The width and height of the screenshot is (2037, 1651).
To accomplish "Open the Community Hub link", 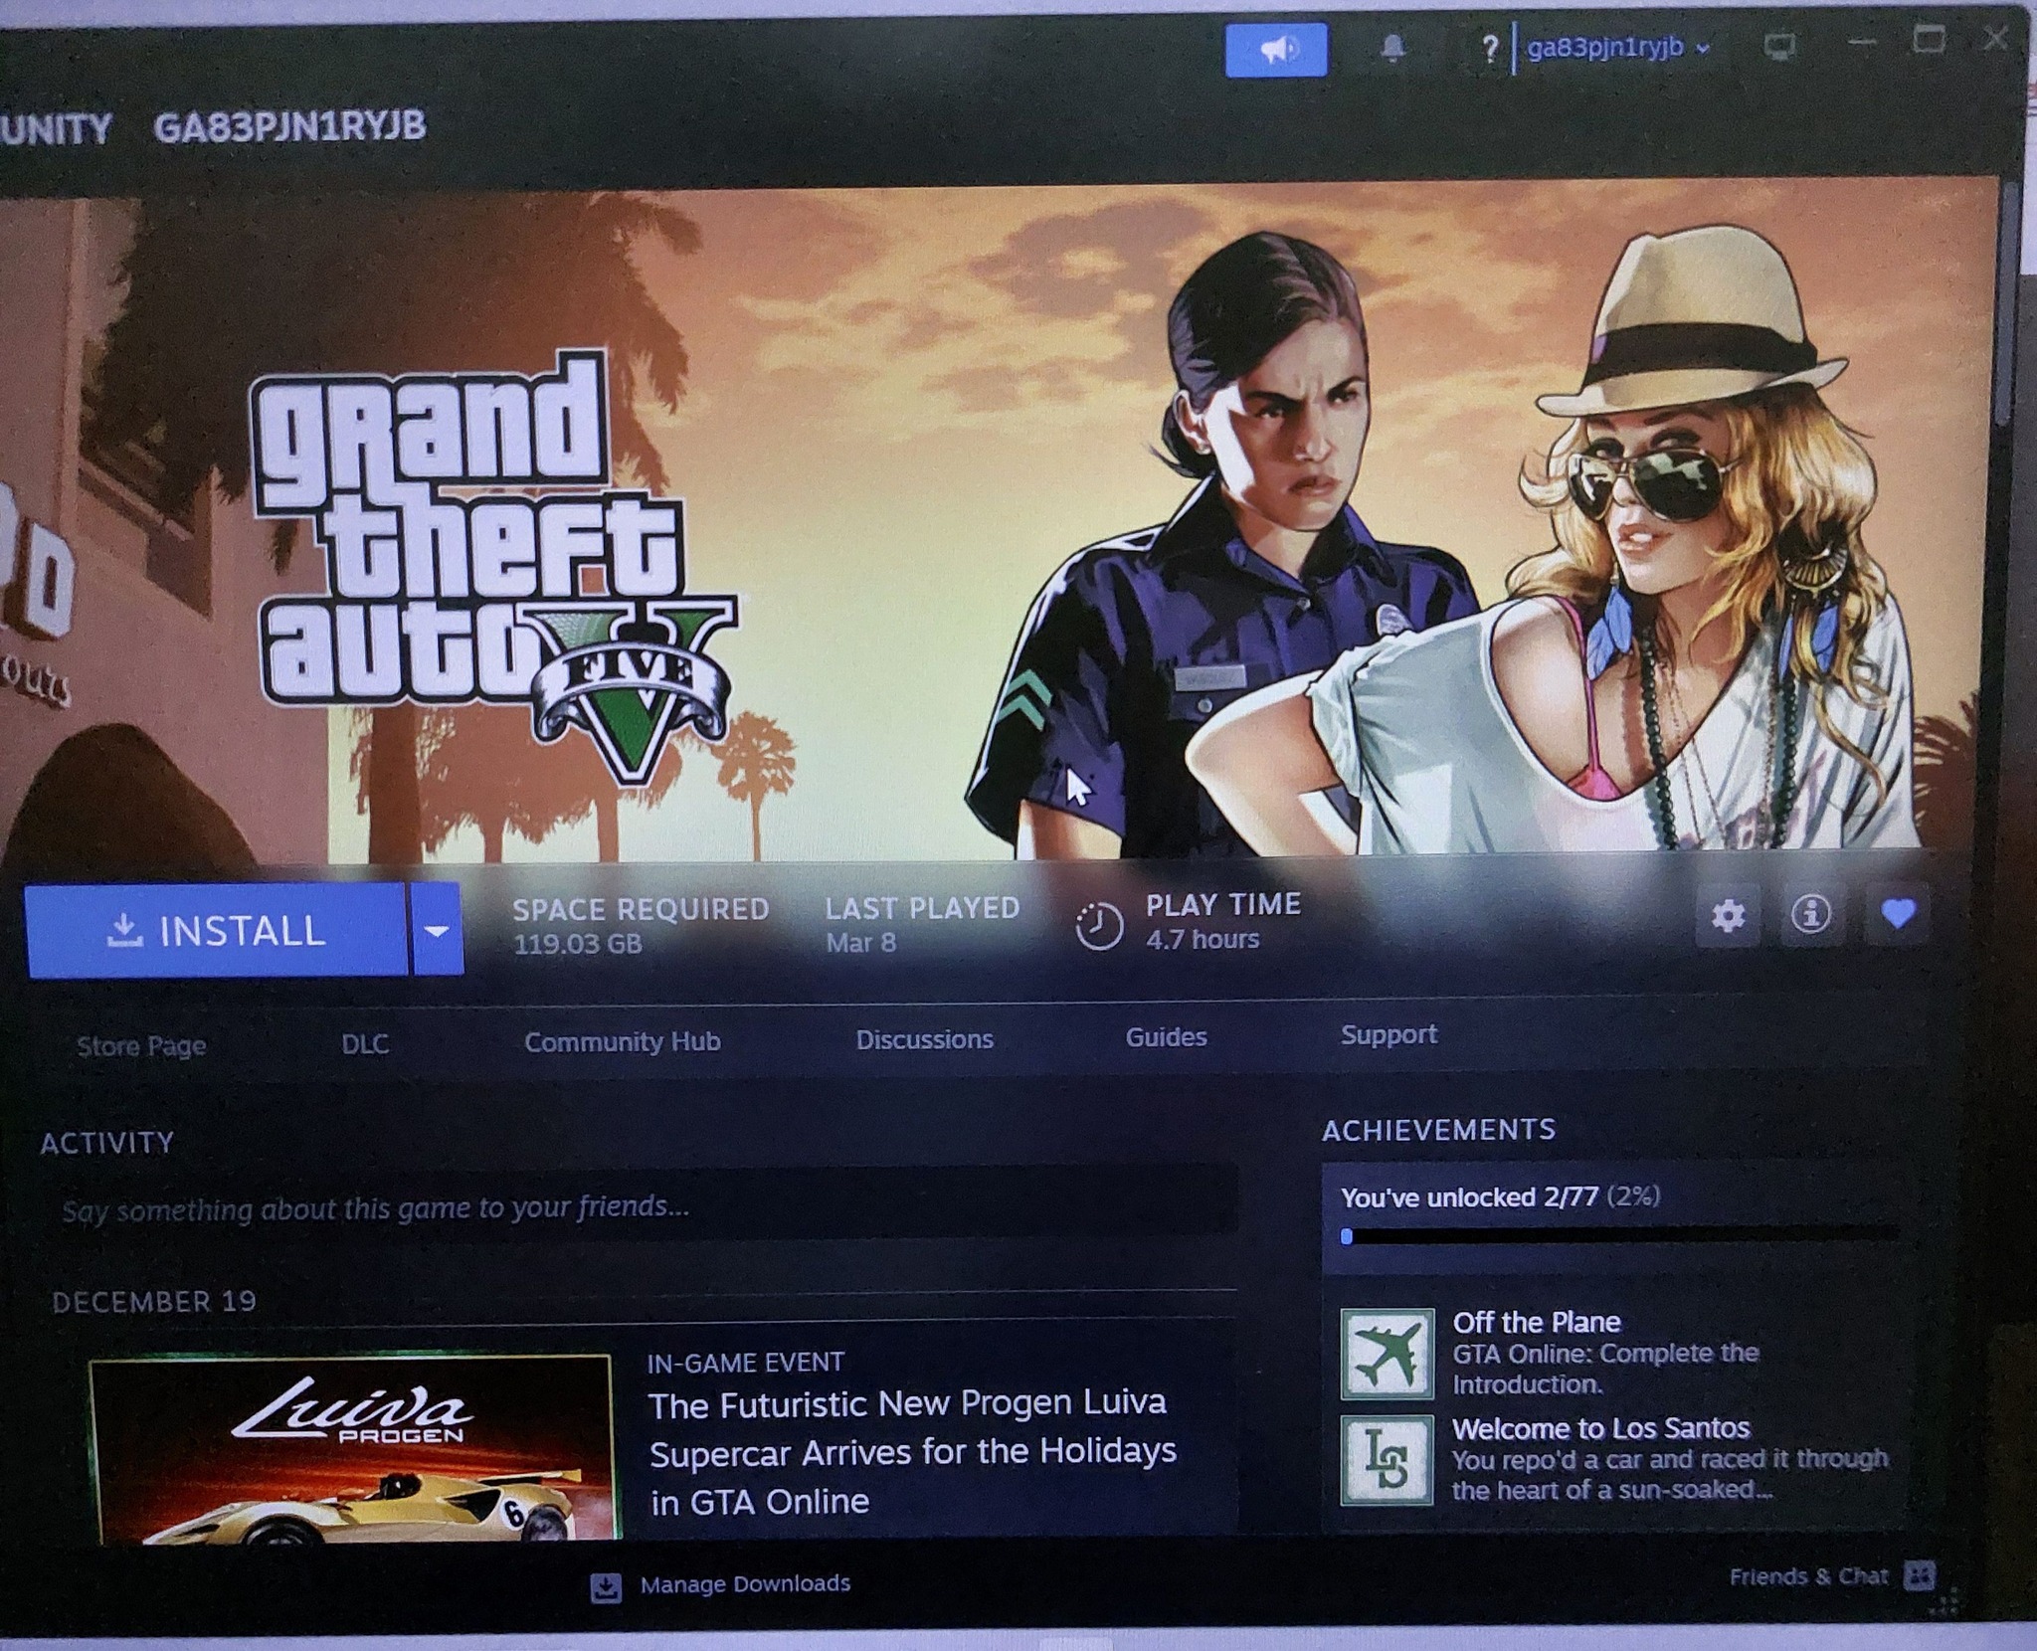I will [x=623, y=1041].
